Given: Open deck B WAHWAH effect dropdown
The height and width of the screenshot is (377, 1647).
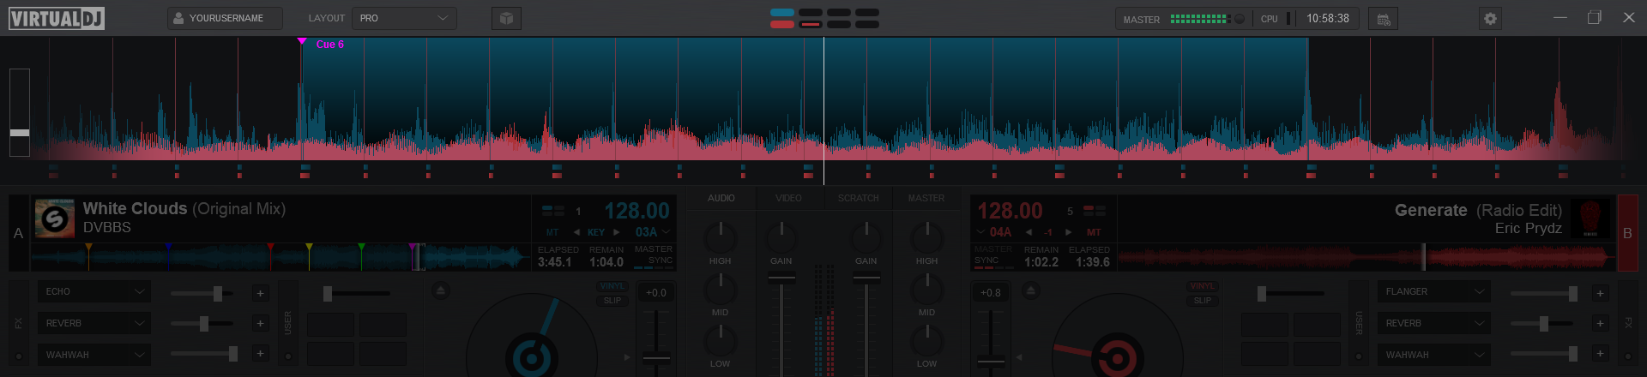Looking at the screenshot, I should coord(1434,355).
